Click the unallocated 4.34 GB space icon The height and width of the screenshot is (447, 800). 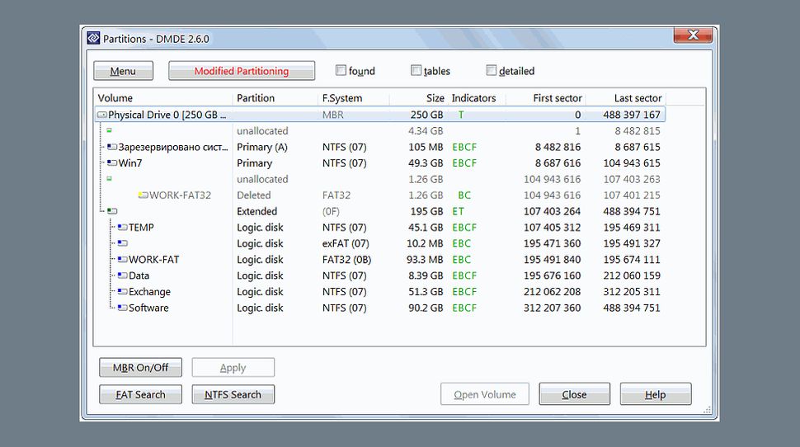tap(109, 130)
